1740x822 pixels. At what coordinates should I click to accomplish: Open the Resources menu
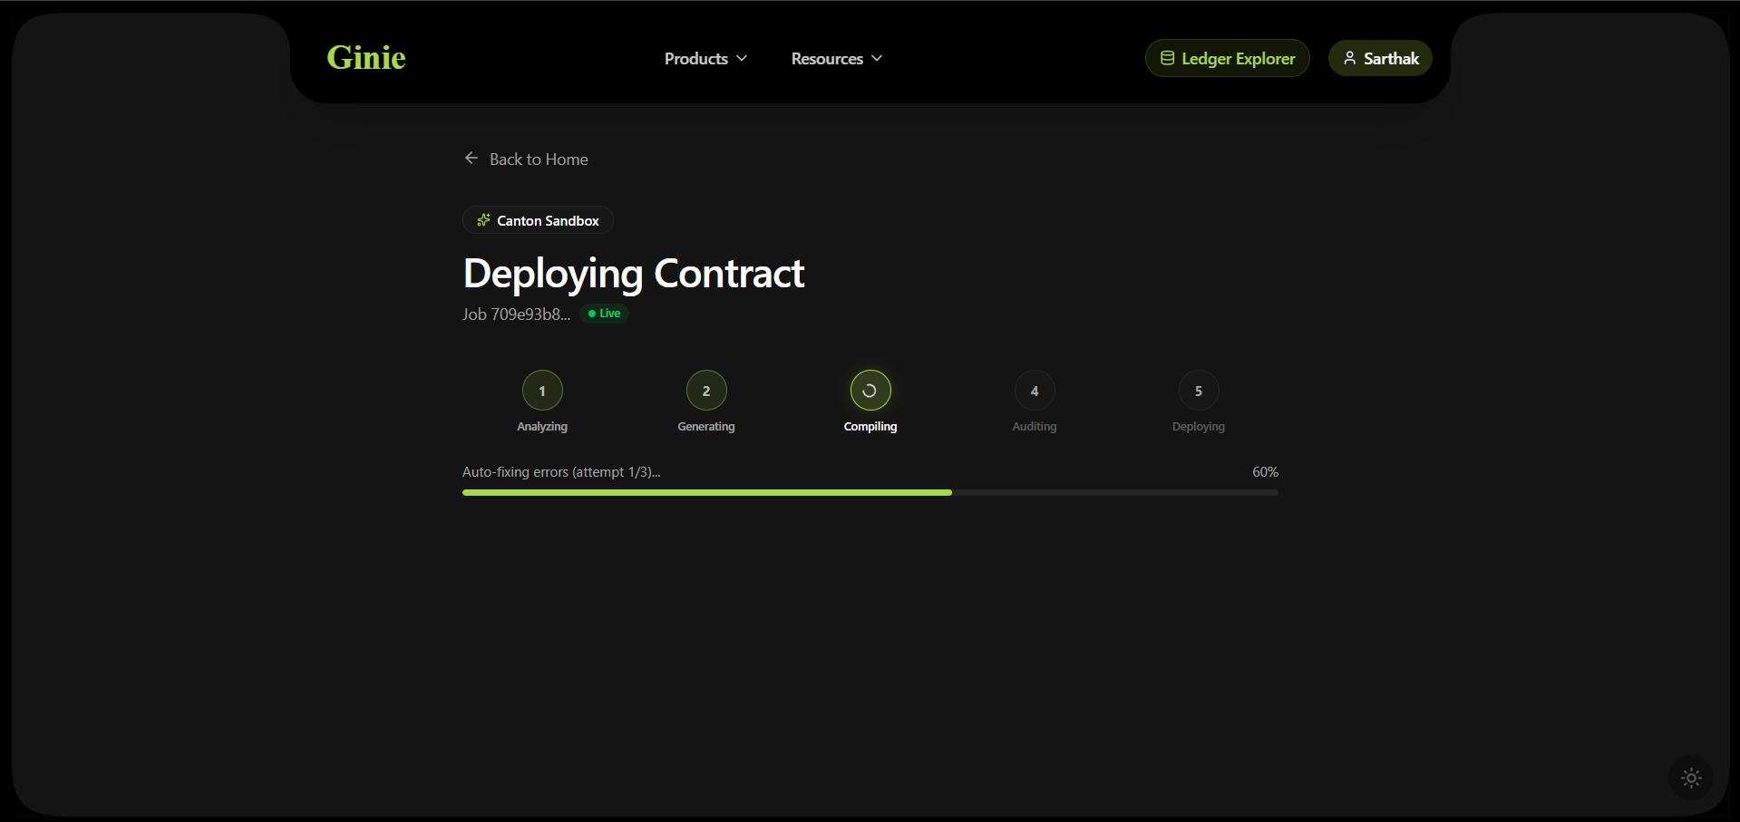tap(836, 58)
